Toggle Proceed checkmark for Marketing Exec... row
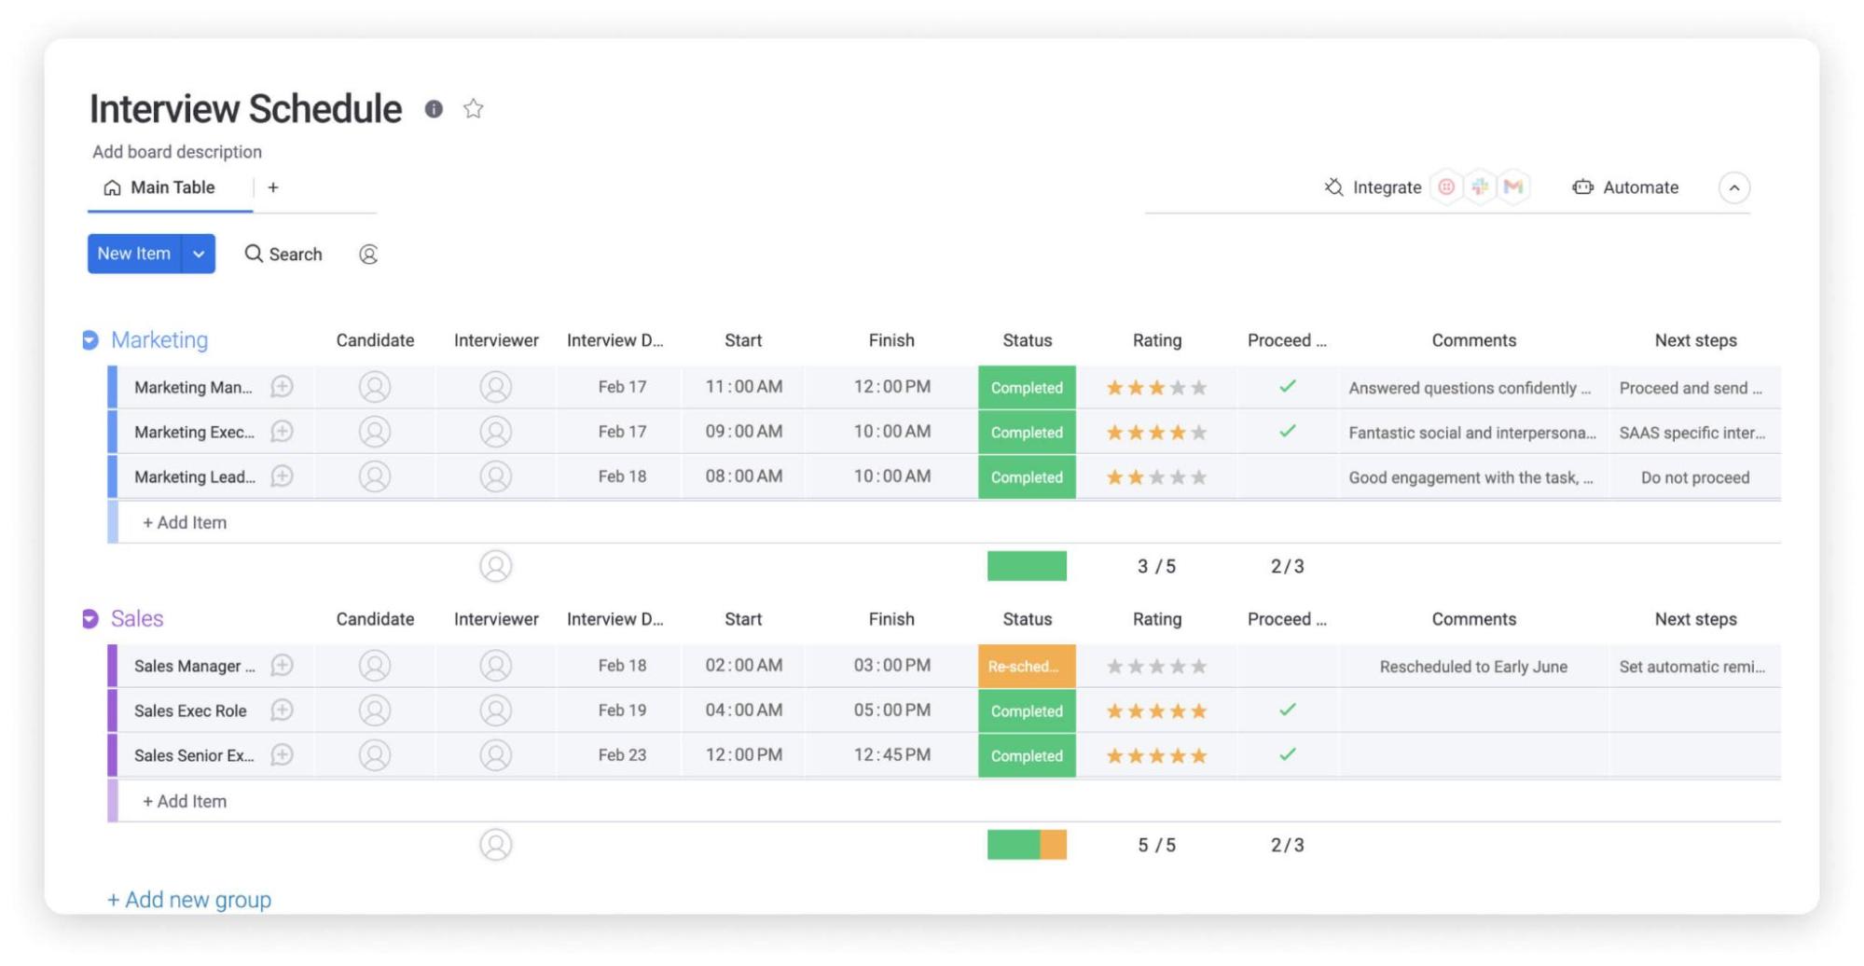This screenshot has width=1864, height=966. point(1288,431)
